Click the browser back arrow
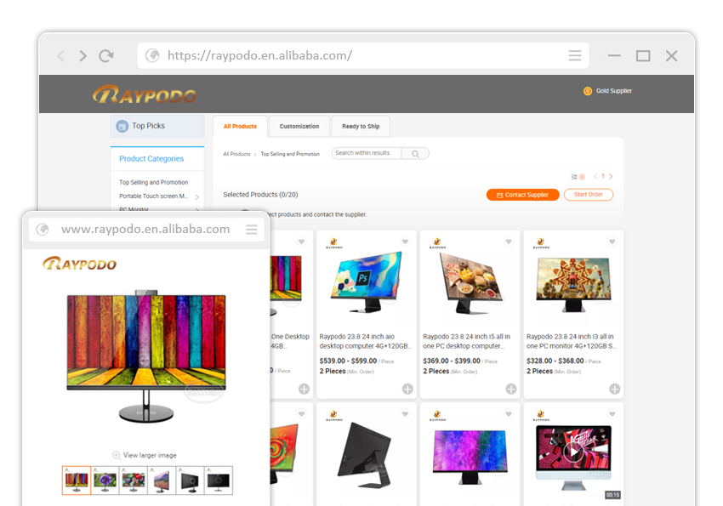 61,56
